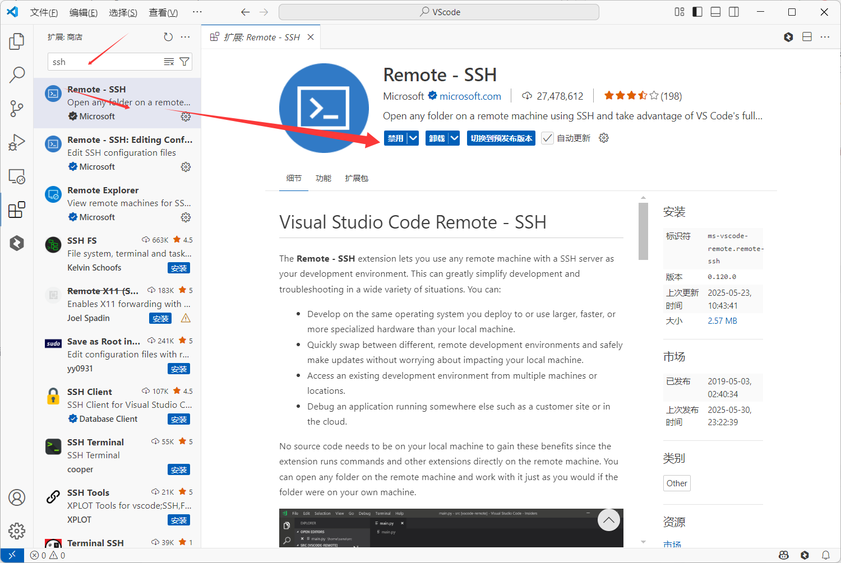Image resolution: width=841 pixels, height=563 pixels.
Task: Install the SSH FS extension
Action: (x=179, y=268)
